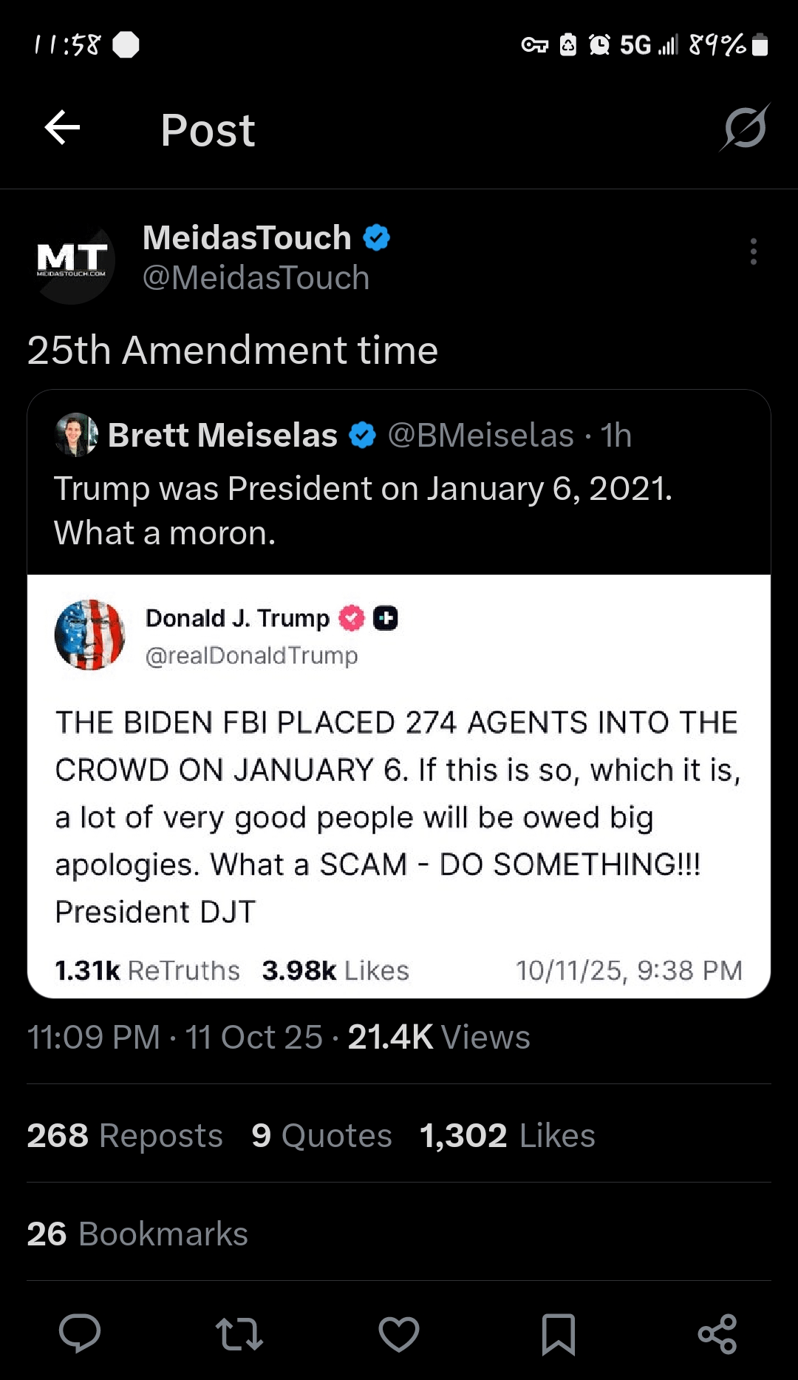Bookmark this post
The image size is (798, 1380).
point(559,1333)
